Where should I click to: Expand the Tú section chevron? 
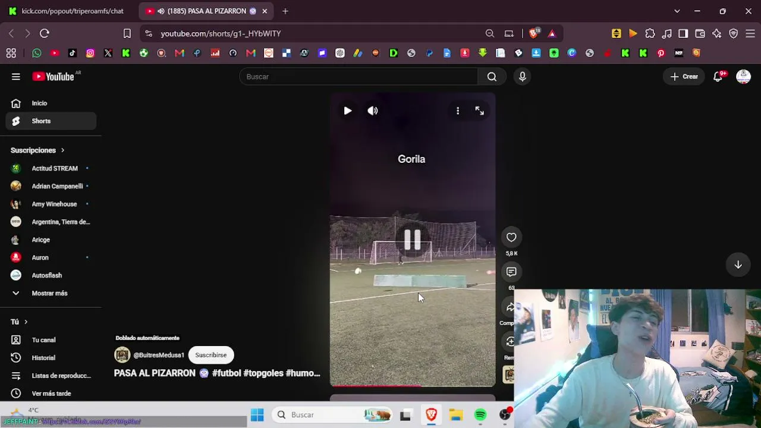(x=26, y=322)
